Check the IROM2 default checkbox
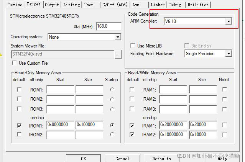 coord(19,134)
